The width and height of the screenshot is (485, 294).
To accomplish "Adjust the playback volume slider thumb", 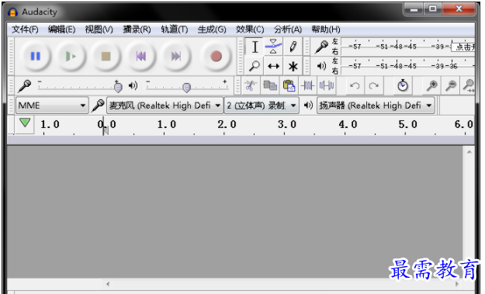I will (186, 88).
